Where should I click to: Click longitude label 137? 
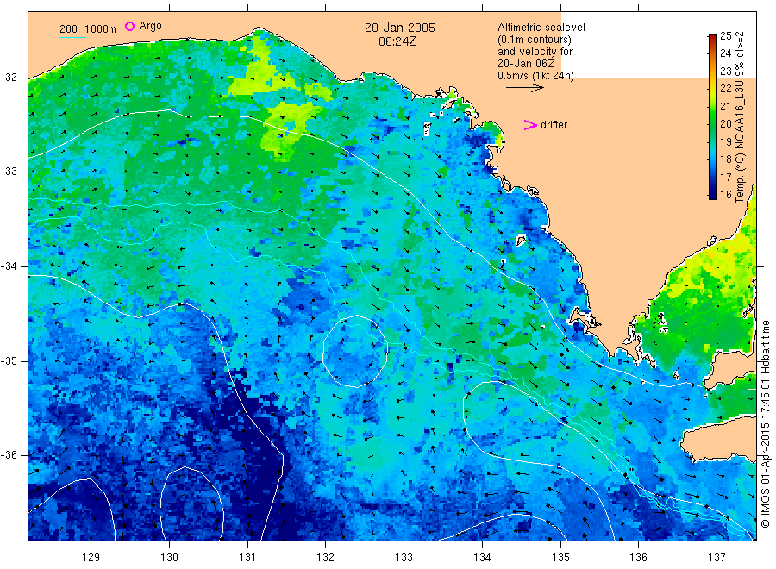(x=717, y=557)
